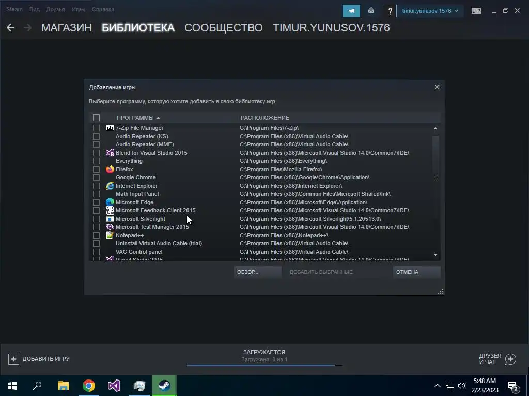The width and height of the screenshot is (529, 396).
Task: Click the plus icon for adding game
Action: click(13, 359)
